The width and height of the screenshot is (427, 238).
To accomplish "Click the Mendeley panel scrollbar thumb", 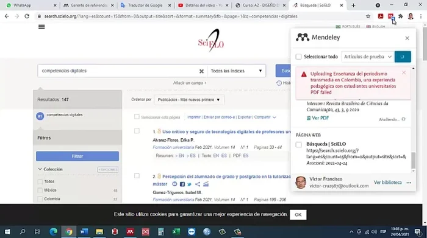I will pyautogui.click(x=414, y=161).
